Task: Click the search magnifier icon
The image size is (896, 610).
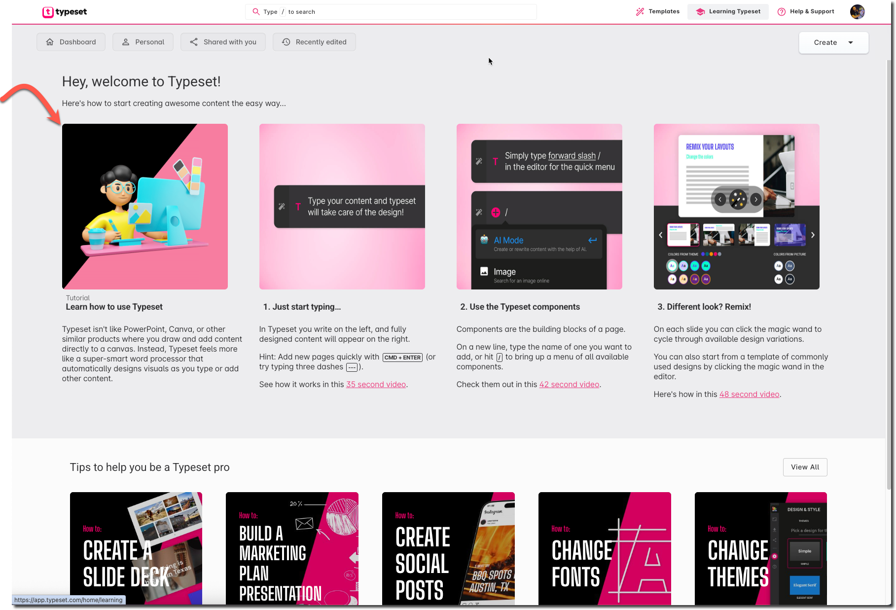Action: 256,12
